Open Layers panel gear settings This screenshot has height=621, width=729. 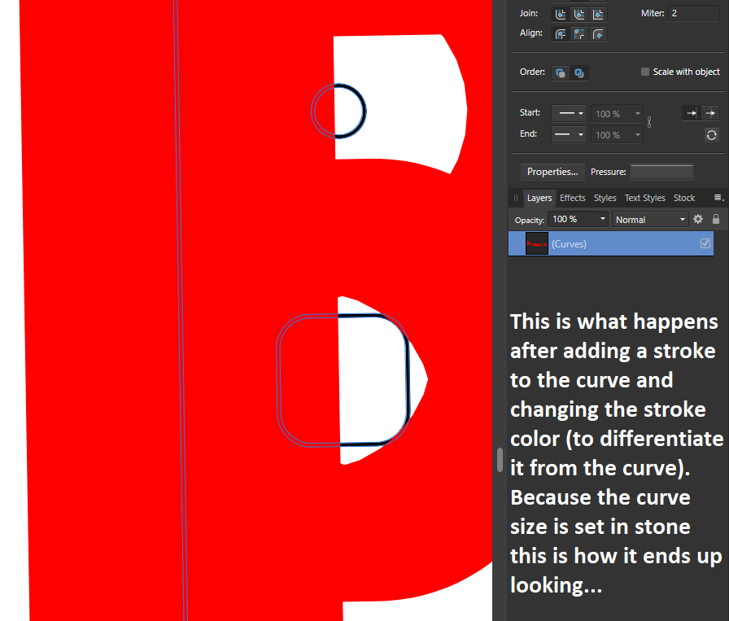[698, 219]
